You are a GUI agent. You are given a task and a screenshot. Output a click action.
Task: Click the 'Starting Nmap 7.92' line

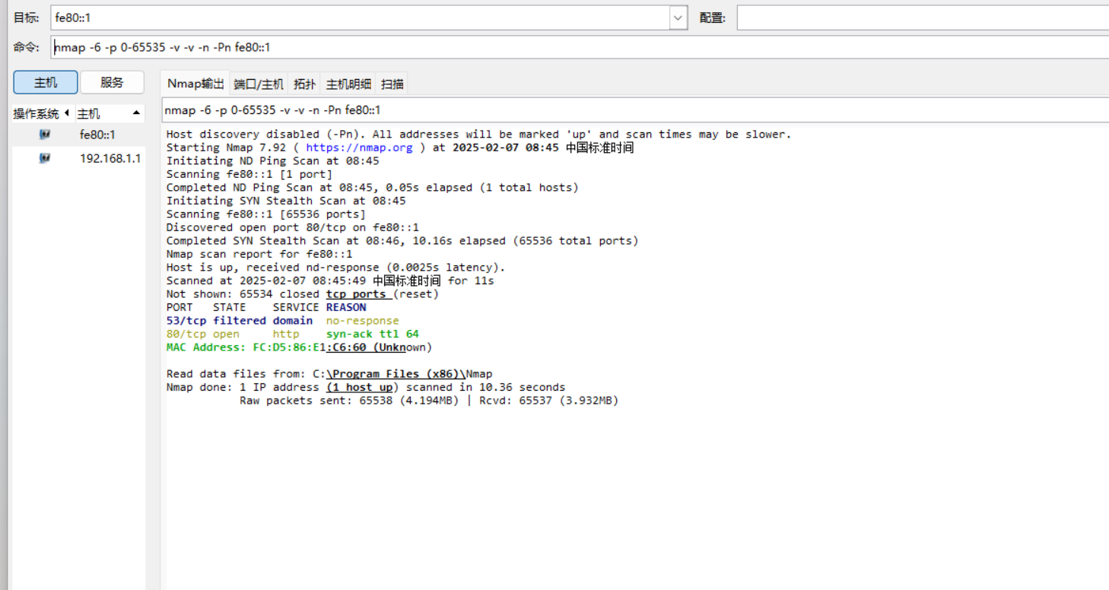[400, 147]
